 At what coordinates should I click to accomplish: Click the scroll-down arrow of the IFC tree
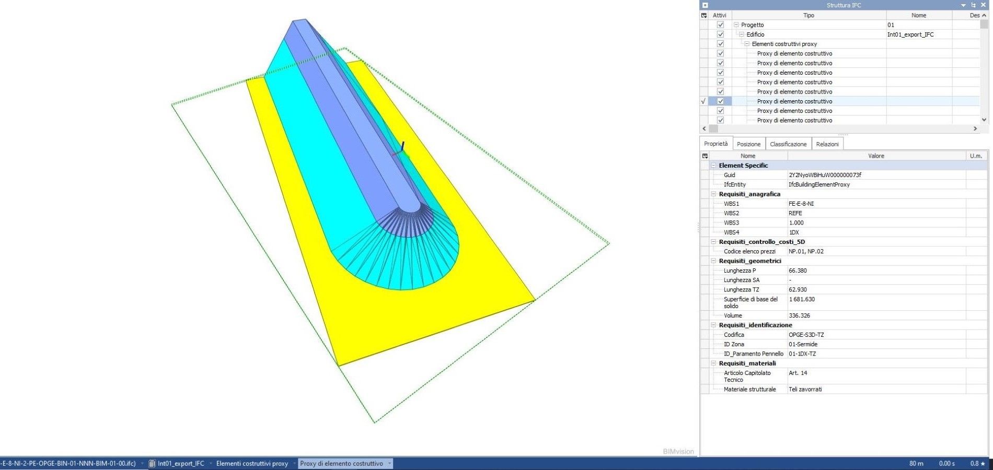(984, 120)
